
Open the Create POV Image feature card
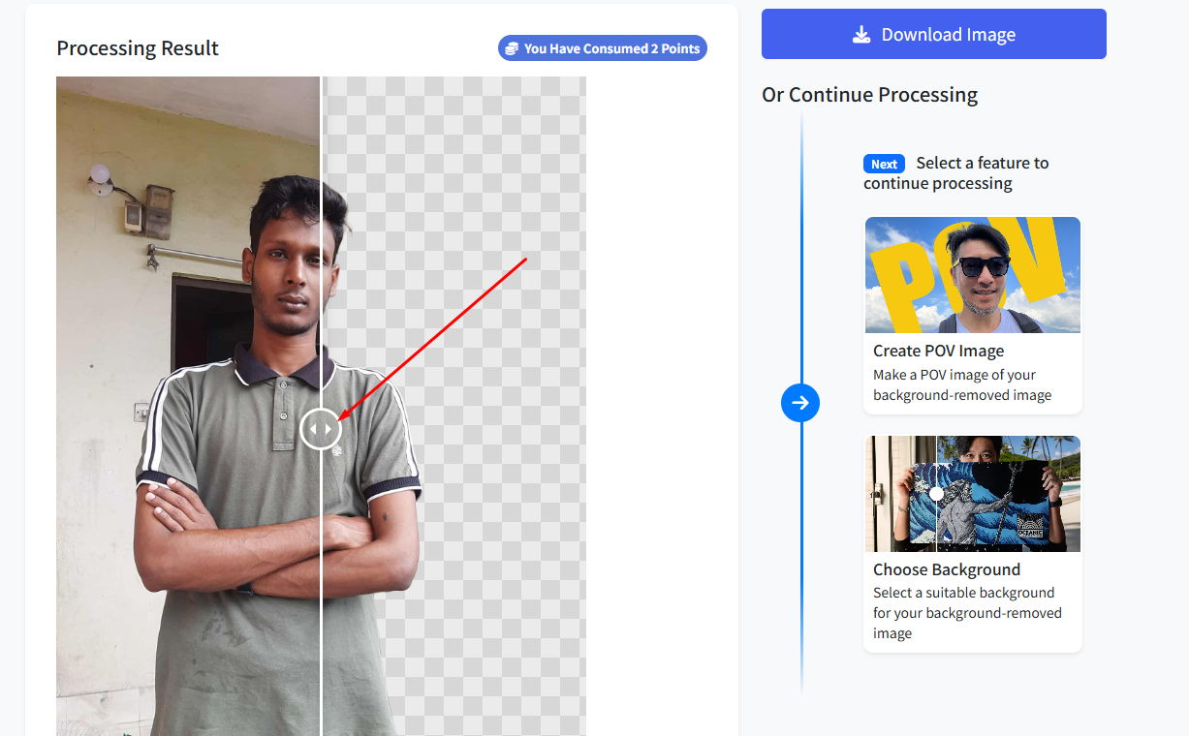(972, 315)
